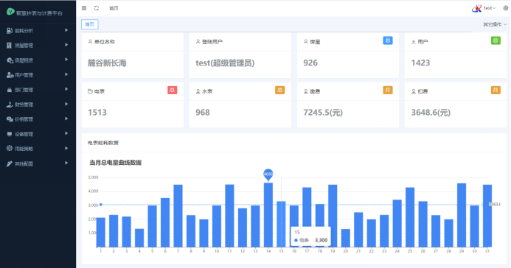Click the red badge on 电表 card
Screen dimensions: 511x268
coord(172,90)
